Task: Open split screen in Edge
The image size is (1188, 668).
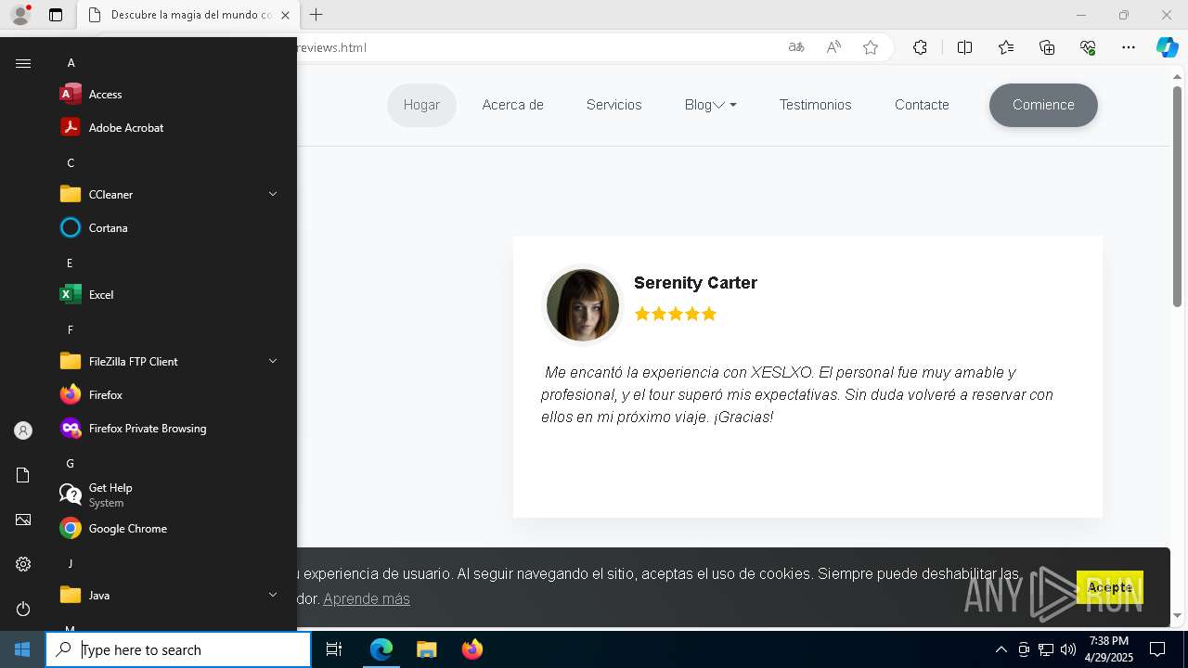Action: click(964, 47)
